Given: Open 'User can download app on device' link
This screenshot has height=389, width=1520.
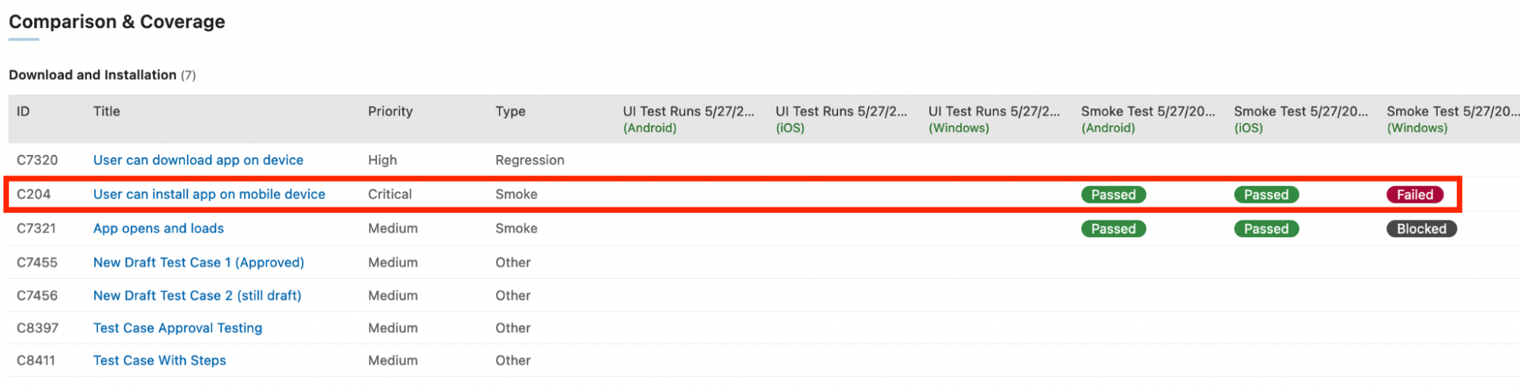Looking at the screenshot, I should click(198, 160).
